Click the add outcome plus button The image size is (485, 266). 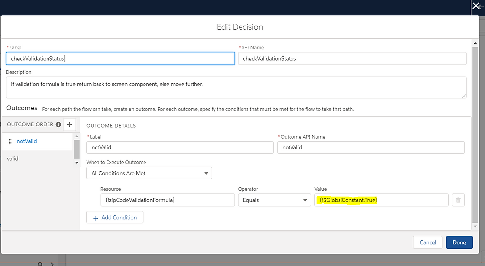pyautogui.click(x=70, y=124)
